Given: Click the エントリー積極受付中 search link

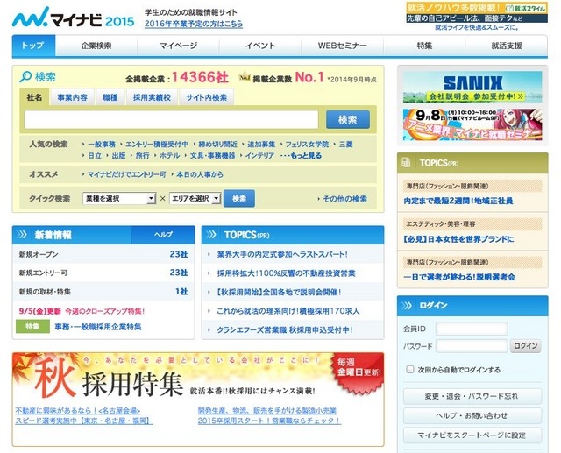Looking at the screenshot, I should (x=156, y=144).
